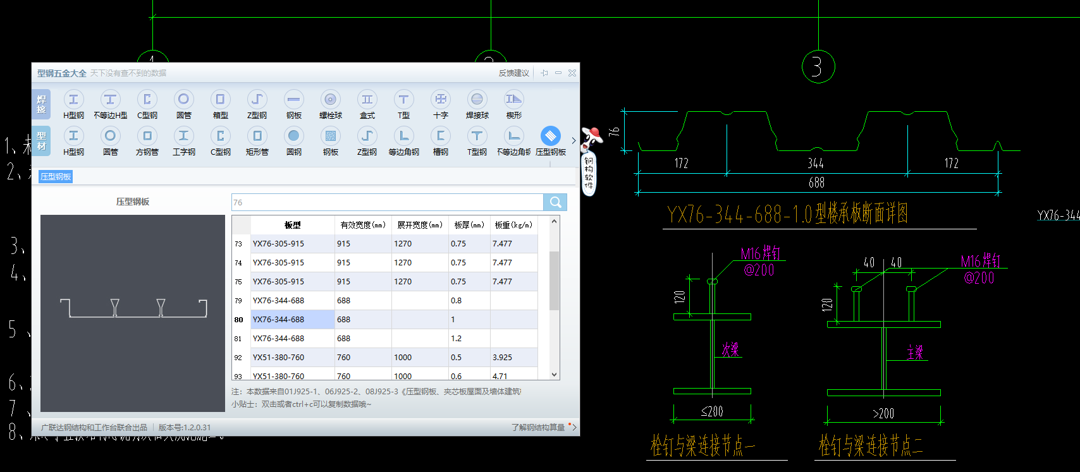Click the 展开宽度(mm) column header

420,225
